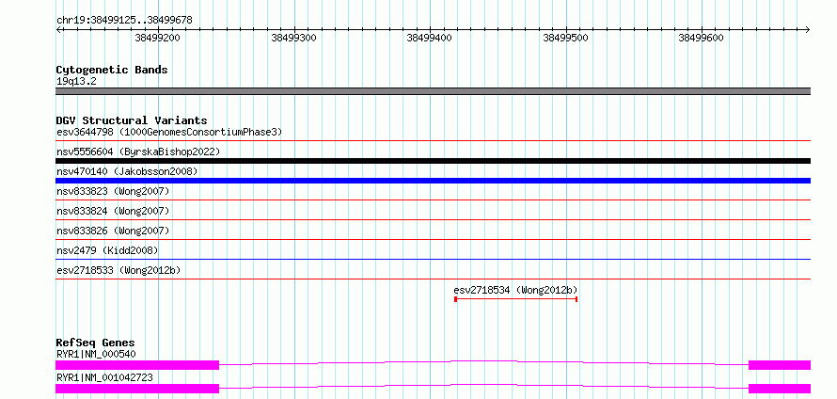The width and height of the screenshot is (837, 399).
Task: Click ruler position 38499500
Action: [566, 38]
